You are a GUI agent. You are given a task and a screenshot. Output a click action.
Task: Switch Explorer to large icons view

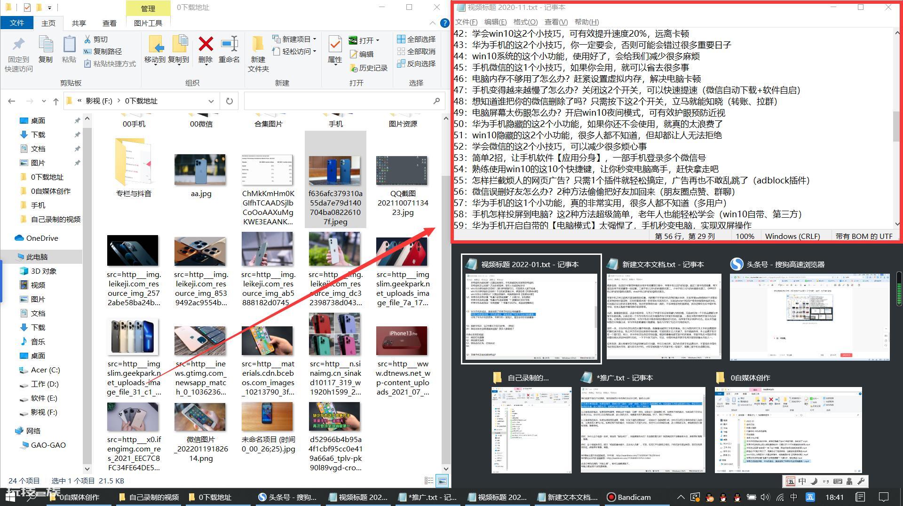tap(443, 481)
